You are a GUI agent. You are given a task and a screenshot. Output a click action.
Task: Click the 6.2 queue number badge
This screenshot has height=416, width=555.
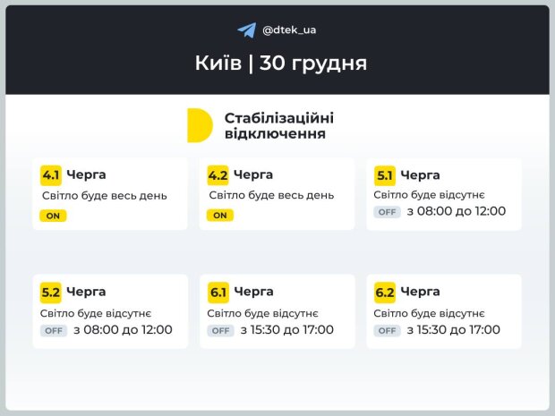385,293
